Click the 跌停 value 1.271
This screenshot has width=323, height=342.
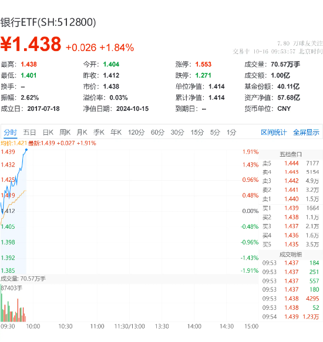(x=203, y=76)
